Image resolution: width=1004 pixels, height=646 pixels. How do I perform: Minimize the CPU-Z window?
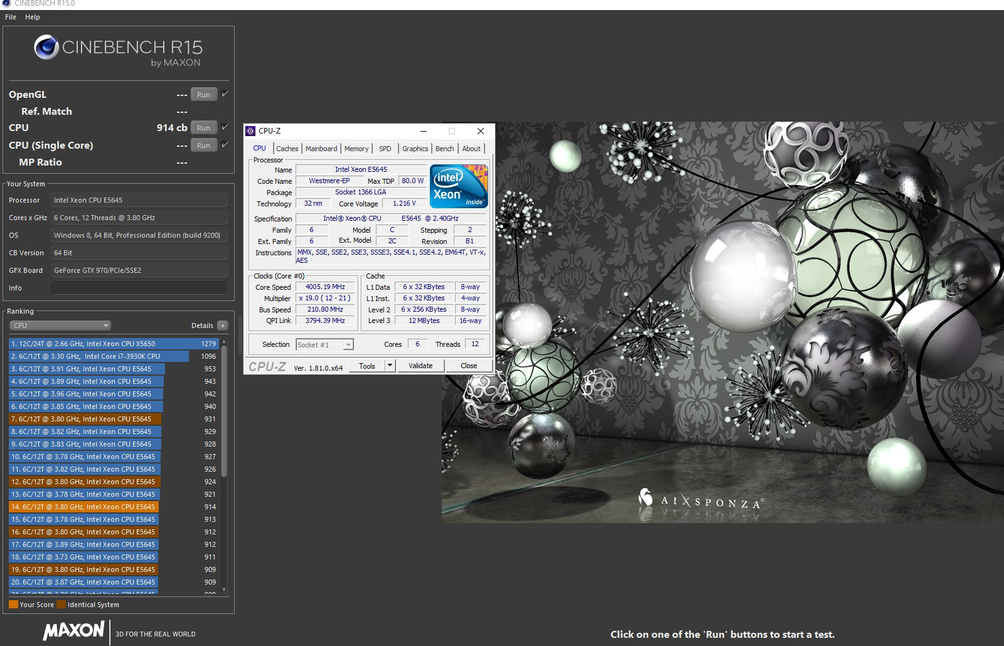pyautogui.click(x=424, y=131)
